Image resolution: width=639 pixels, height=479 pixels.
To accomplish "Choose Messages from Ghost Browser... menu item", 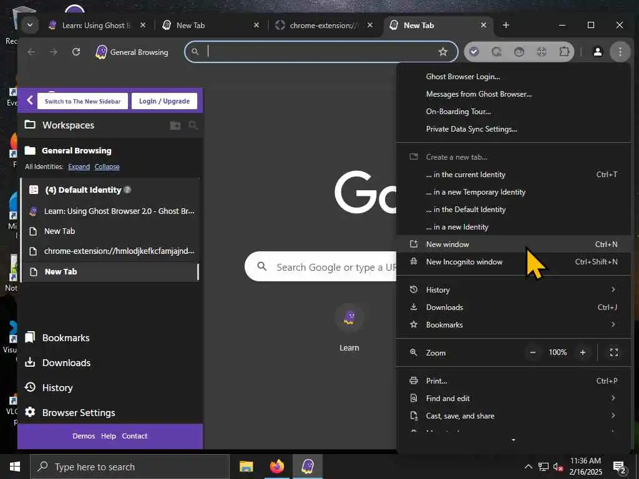I will coord(514,94).
